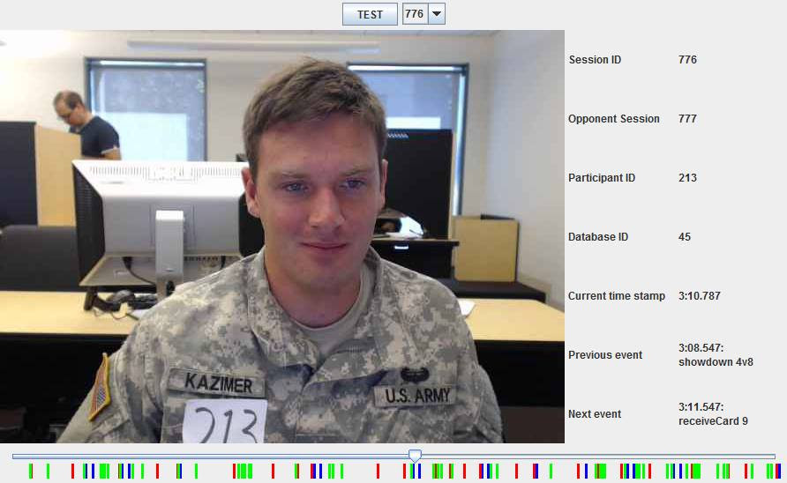Click the first green event marker on the timeline

[x=31, y=471]
